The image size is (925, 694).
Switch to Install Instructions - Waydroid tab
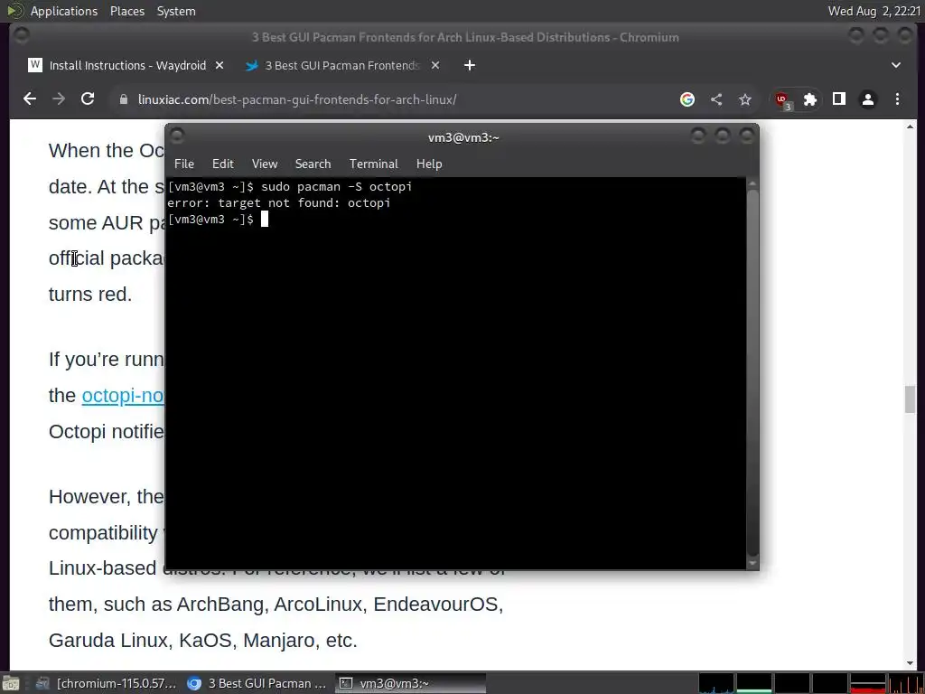click(x=127, y=65)
